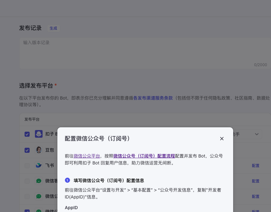The image size is (271, 212).
Task: Uncheck the 扣子 Bot platform checkbox
Action: [x=27, y=134]
